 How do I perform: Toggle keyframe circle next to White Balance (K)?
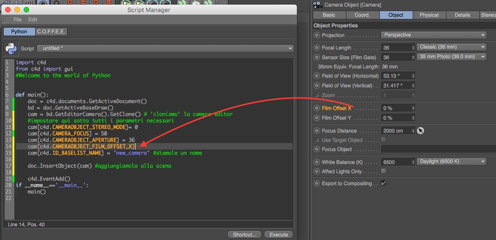pos(317,162)
